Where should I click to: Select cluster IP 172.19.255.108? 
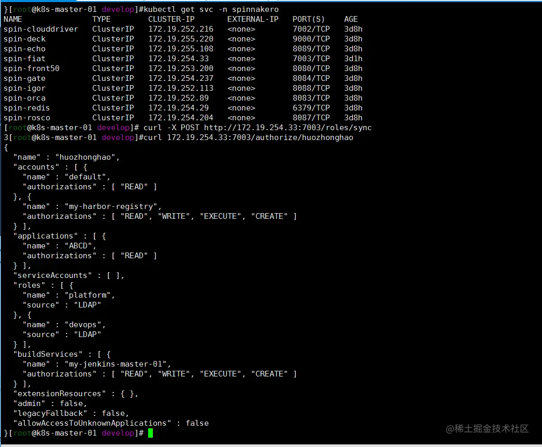181,49
